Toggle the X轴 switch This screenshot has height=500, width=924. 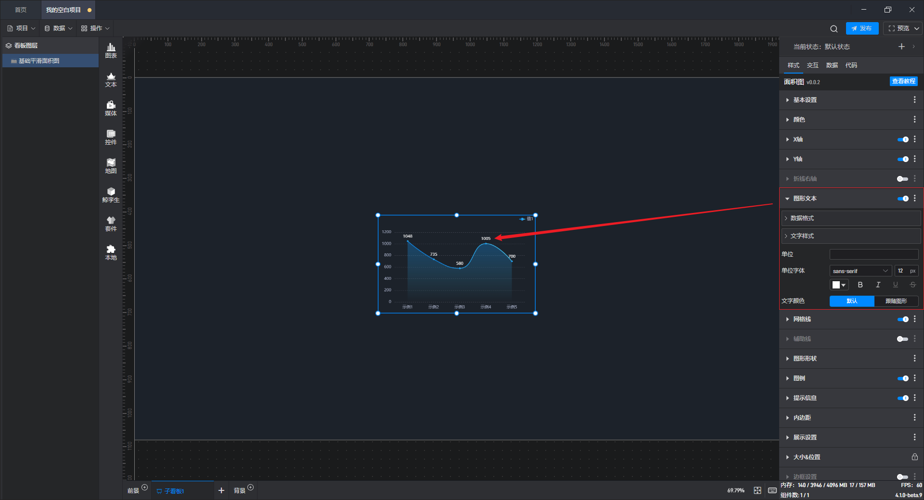click(903, 139)
